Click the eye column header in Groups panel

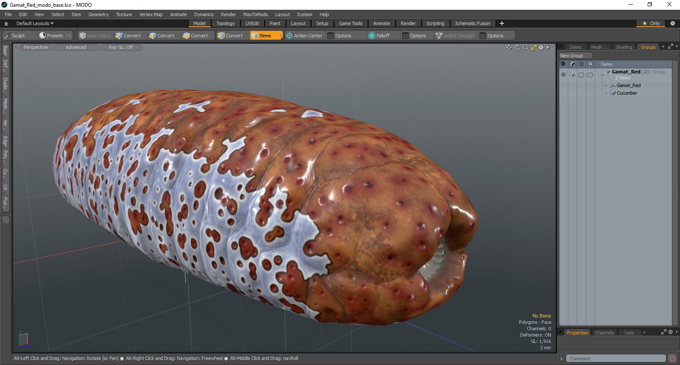coord(563,64)
